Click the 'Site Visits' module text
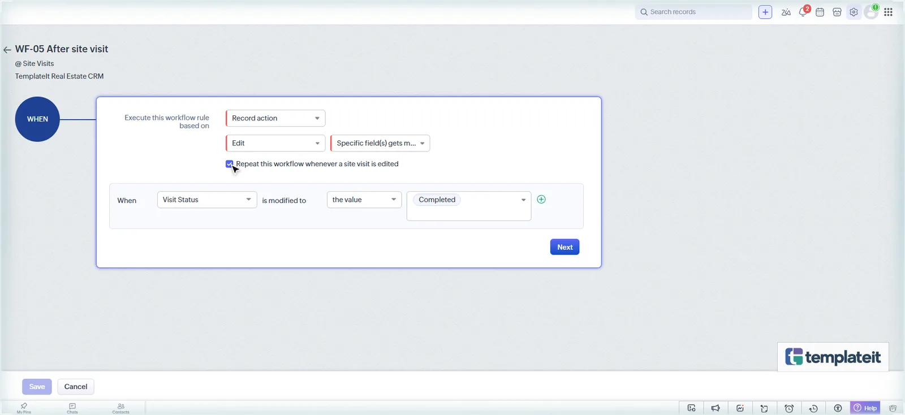Viewport: 905px width, 415px height. coord(38,63)
